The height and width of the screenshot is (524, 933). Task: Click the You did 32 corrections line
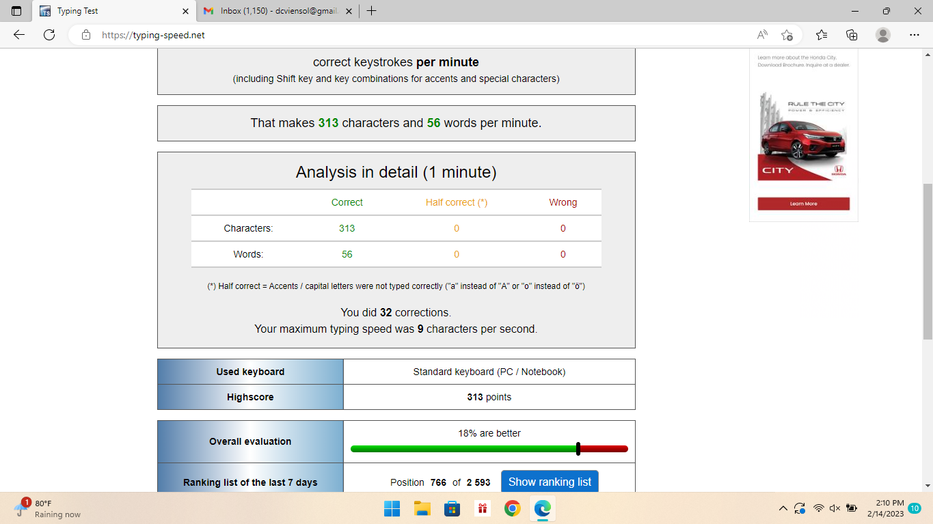[x=396, y=312]
